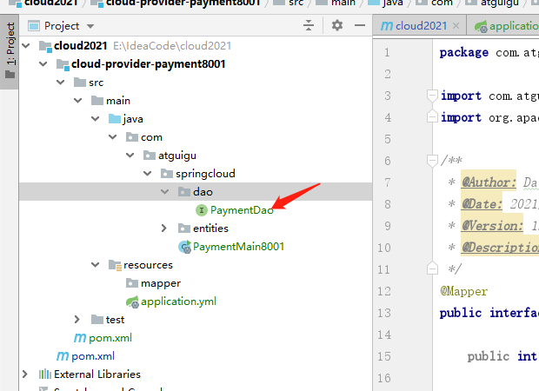The image size is (539, 391).
Task: Select the module's pom.xml under cloud-provider-payment8001
Action: click(110, 338)
